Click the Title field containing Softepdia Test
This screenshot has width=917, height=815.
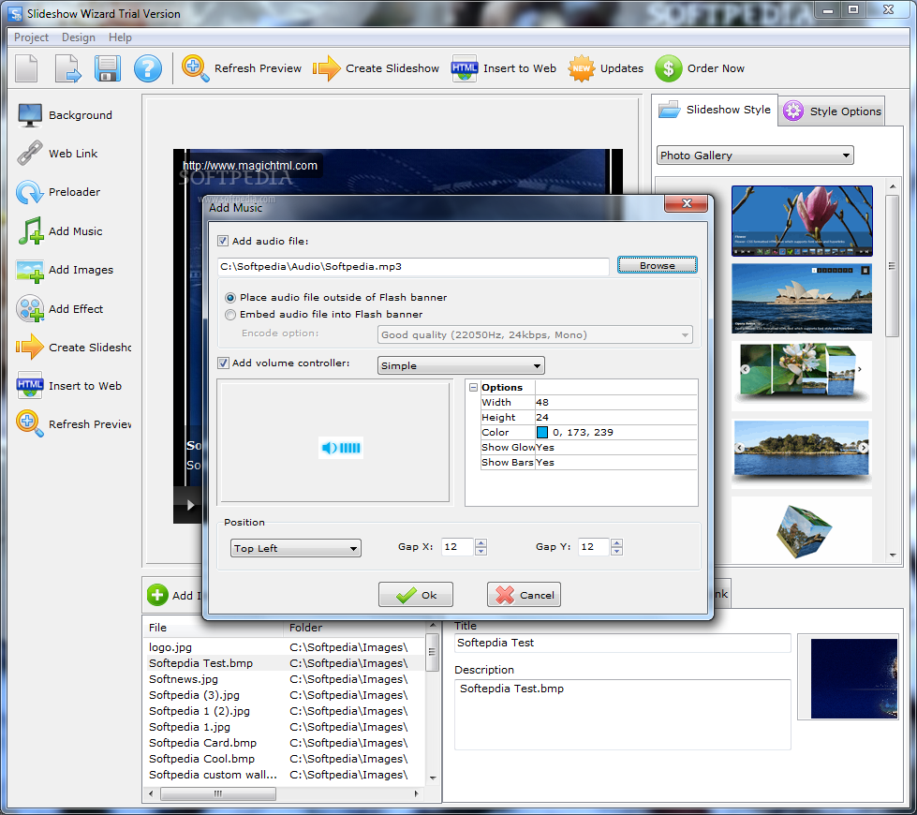pos(623,643)
